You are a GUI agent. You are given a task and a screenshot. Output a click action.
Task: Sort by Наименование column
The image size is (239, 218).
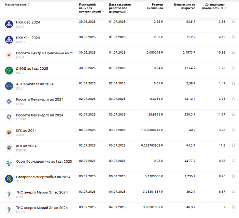pyautogui.click(x=17, y=4)
